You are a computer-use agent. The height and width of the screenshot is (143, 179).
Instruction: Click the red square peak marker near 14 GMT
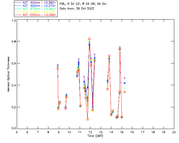[x=109, y=56]
